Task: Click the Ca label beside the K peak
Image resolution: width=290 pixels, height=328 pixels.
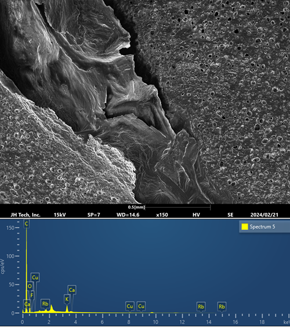Action: pyautogui.click(x=71, y=290)
